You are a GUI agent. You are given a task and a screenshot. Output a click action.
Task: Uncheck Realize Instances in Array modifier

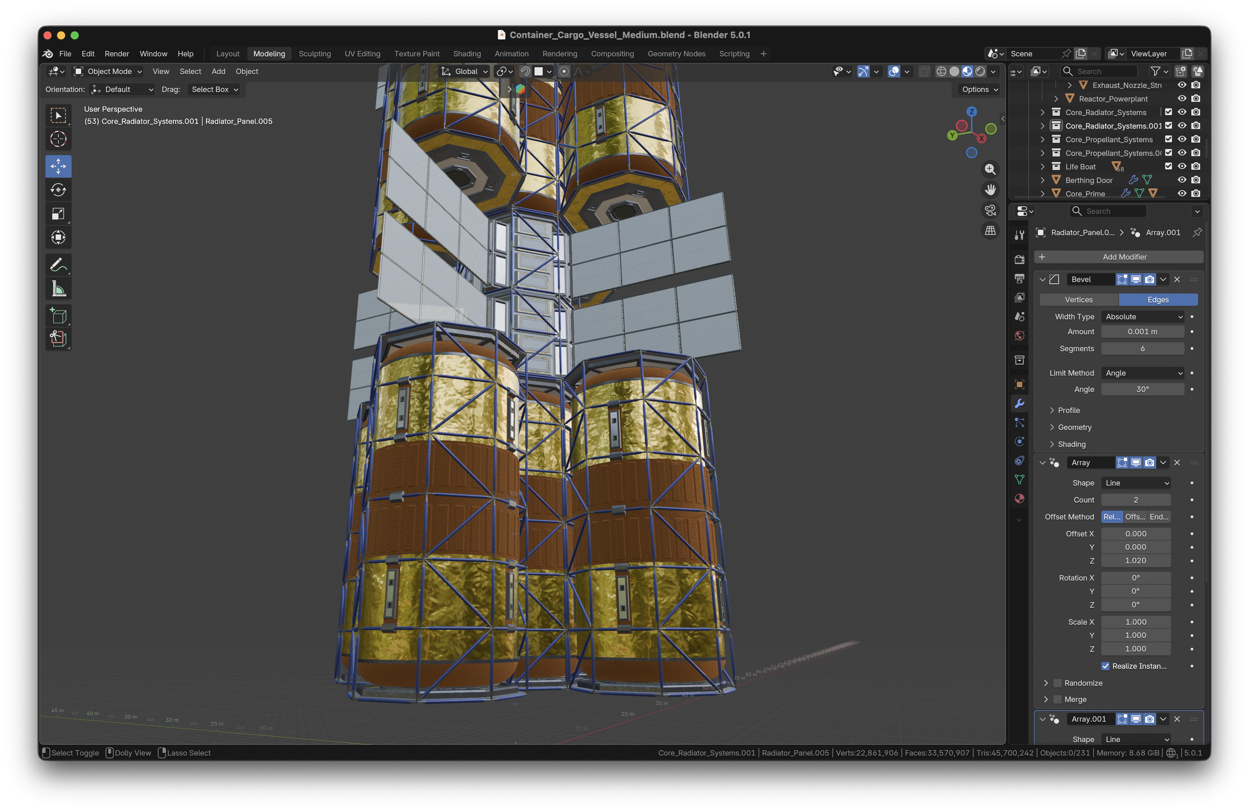tap(1105, 666)
